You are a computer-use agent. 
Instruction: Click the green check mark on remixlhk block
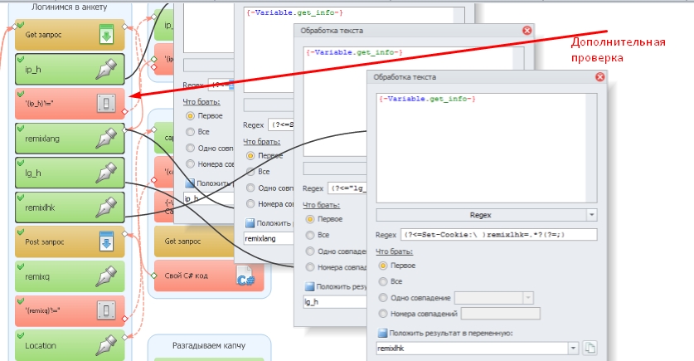click(21, 198)
